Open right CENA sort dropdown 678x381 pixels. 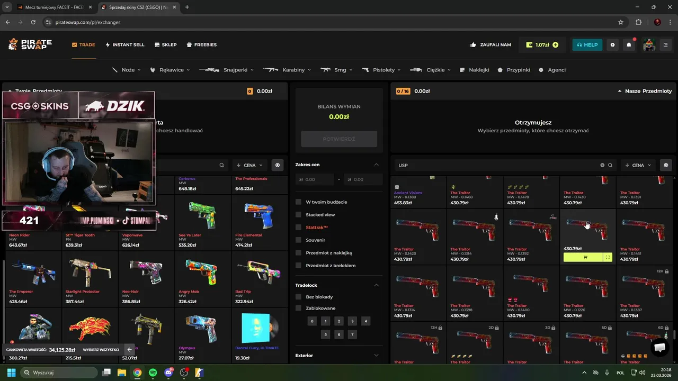[638, 165]
